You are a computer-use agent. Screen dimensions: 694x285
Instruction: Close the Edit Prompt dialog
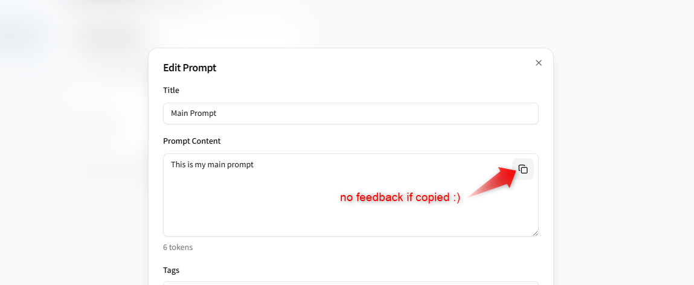coord(539,63)
